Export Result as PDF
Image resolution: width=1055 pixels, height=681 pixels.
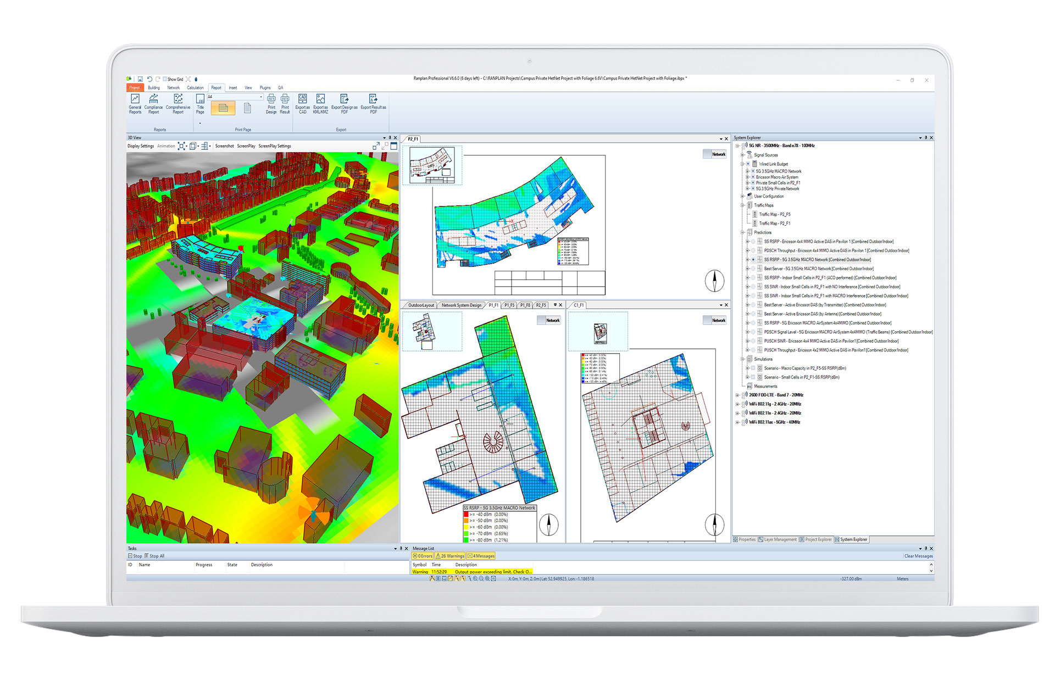(x=373, y=104)
